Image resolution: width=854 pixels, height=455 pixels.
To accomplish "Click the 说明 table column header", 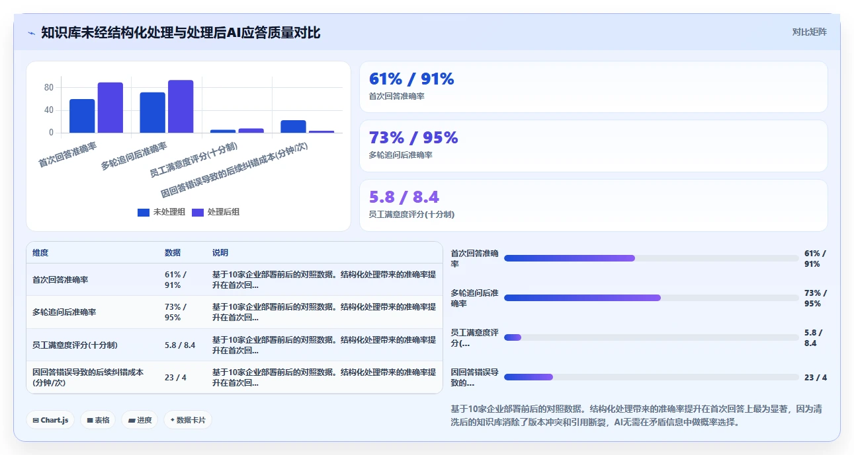I will pos(220,253).
